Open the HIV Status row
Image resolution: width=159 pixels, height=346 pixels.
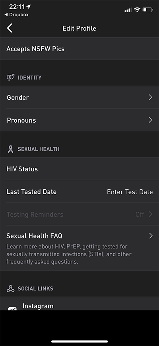[x=79, y=169]
